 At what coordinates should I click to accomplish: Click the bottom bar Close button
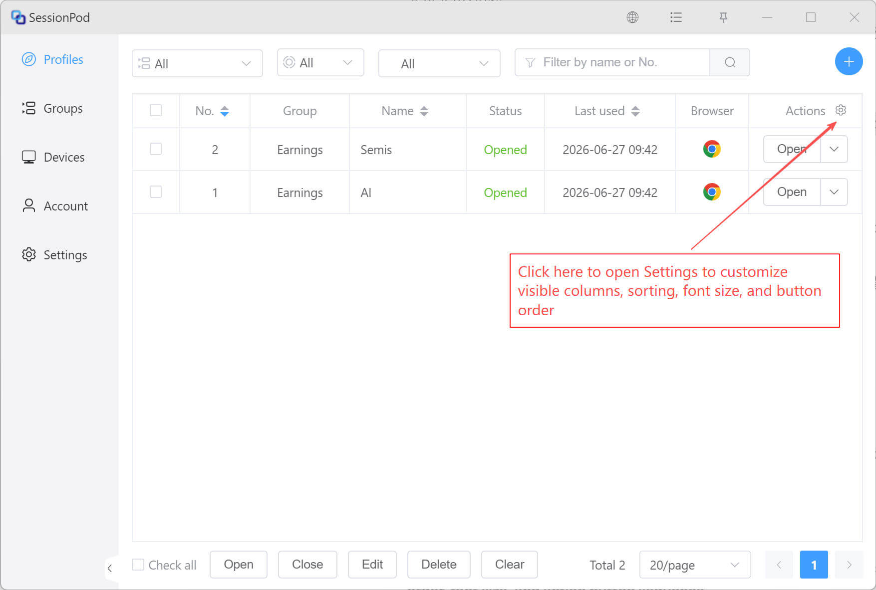coord(307,565)
